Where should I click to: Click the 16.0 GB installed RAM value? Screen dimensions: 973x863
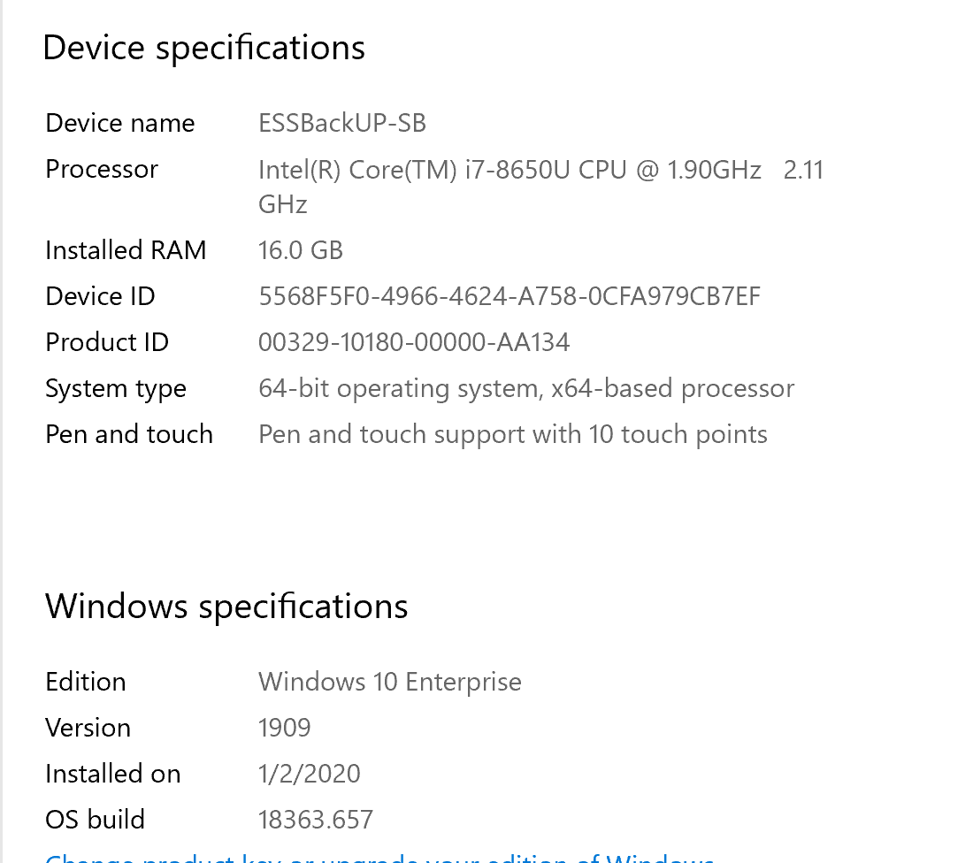[x=300, y=250]
